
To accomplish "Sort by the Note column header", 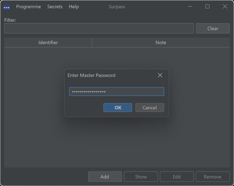I will coord(161,43).
